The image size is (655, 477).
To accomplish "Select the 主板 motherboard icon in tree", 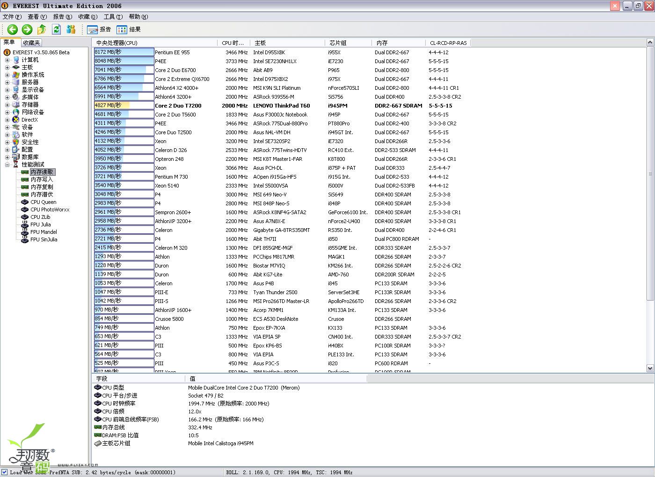I will (x=16, y=67).
